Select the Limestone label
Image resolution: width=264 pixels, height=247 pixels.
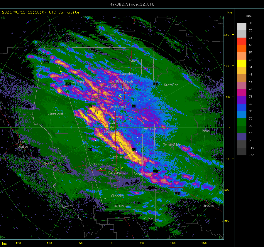pyautogui.click(x=55, y=113)
